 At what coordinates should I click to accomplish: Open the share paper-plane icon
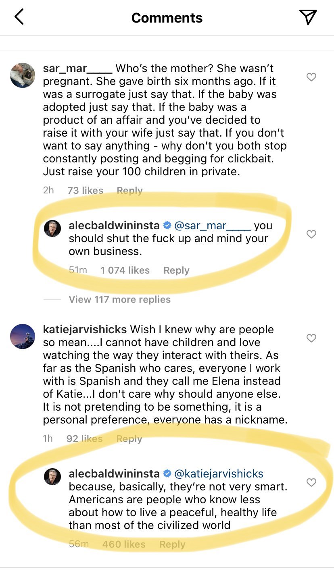click(308, 17)
